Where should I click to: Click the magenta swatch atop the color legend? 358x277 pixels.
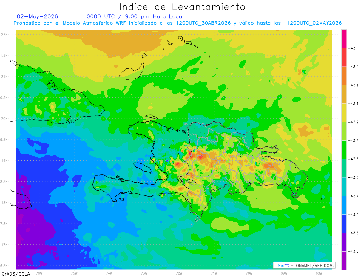tap(344, 39)
